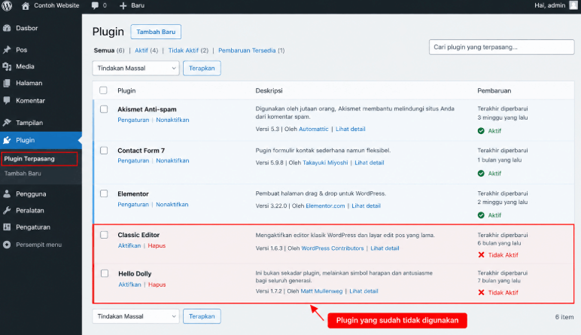Click Nonaktifkan for Akismet Anti-spam
Viewport: 581px width, 335px height.
coord(172,120)
